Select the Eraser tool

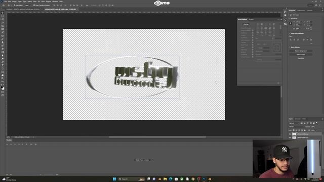(3, 49)
